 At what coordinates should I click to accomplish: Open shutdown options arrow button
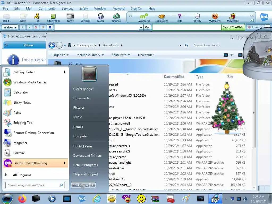click(x=93, y=185)
